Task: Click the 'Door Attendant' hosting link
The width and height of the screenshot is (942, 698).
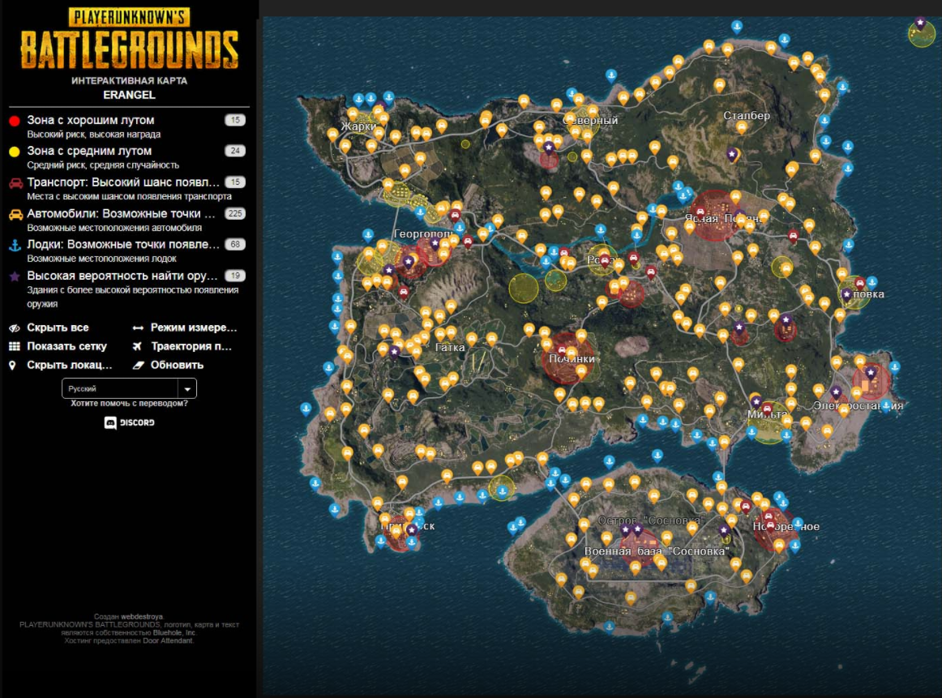Action: pyautogui.click(x=168, y=640)
